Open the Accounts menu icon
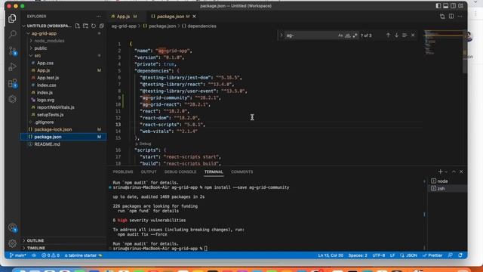 pos(12,227)
